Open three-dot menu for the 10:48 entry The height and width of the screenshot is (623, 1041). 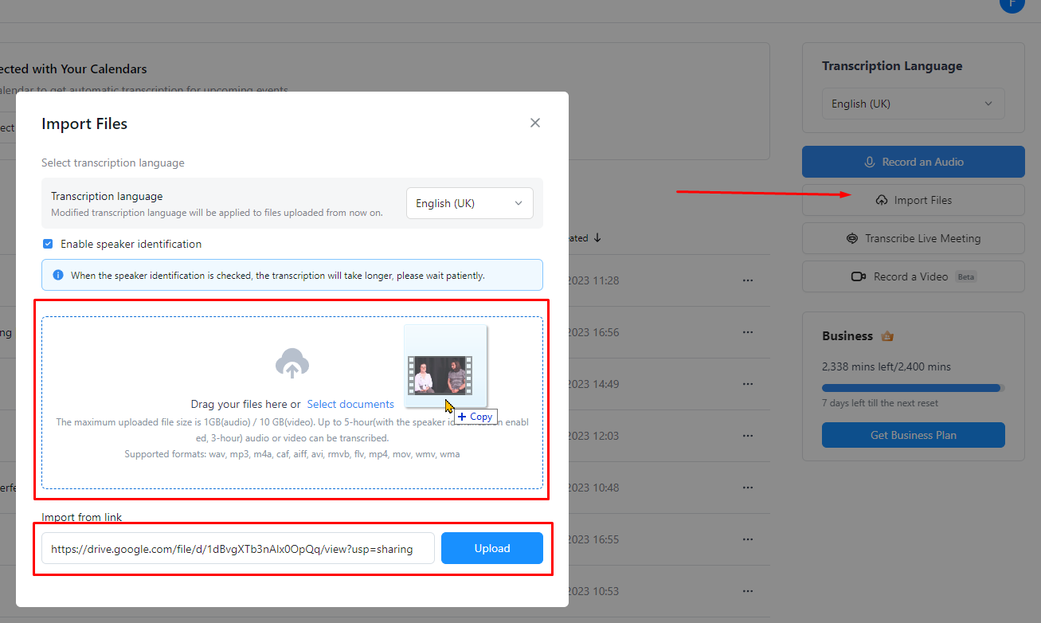coord(747,488)
